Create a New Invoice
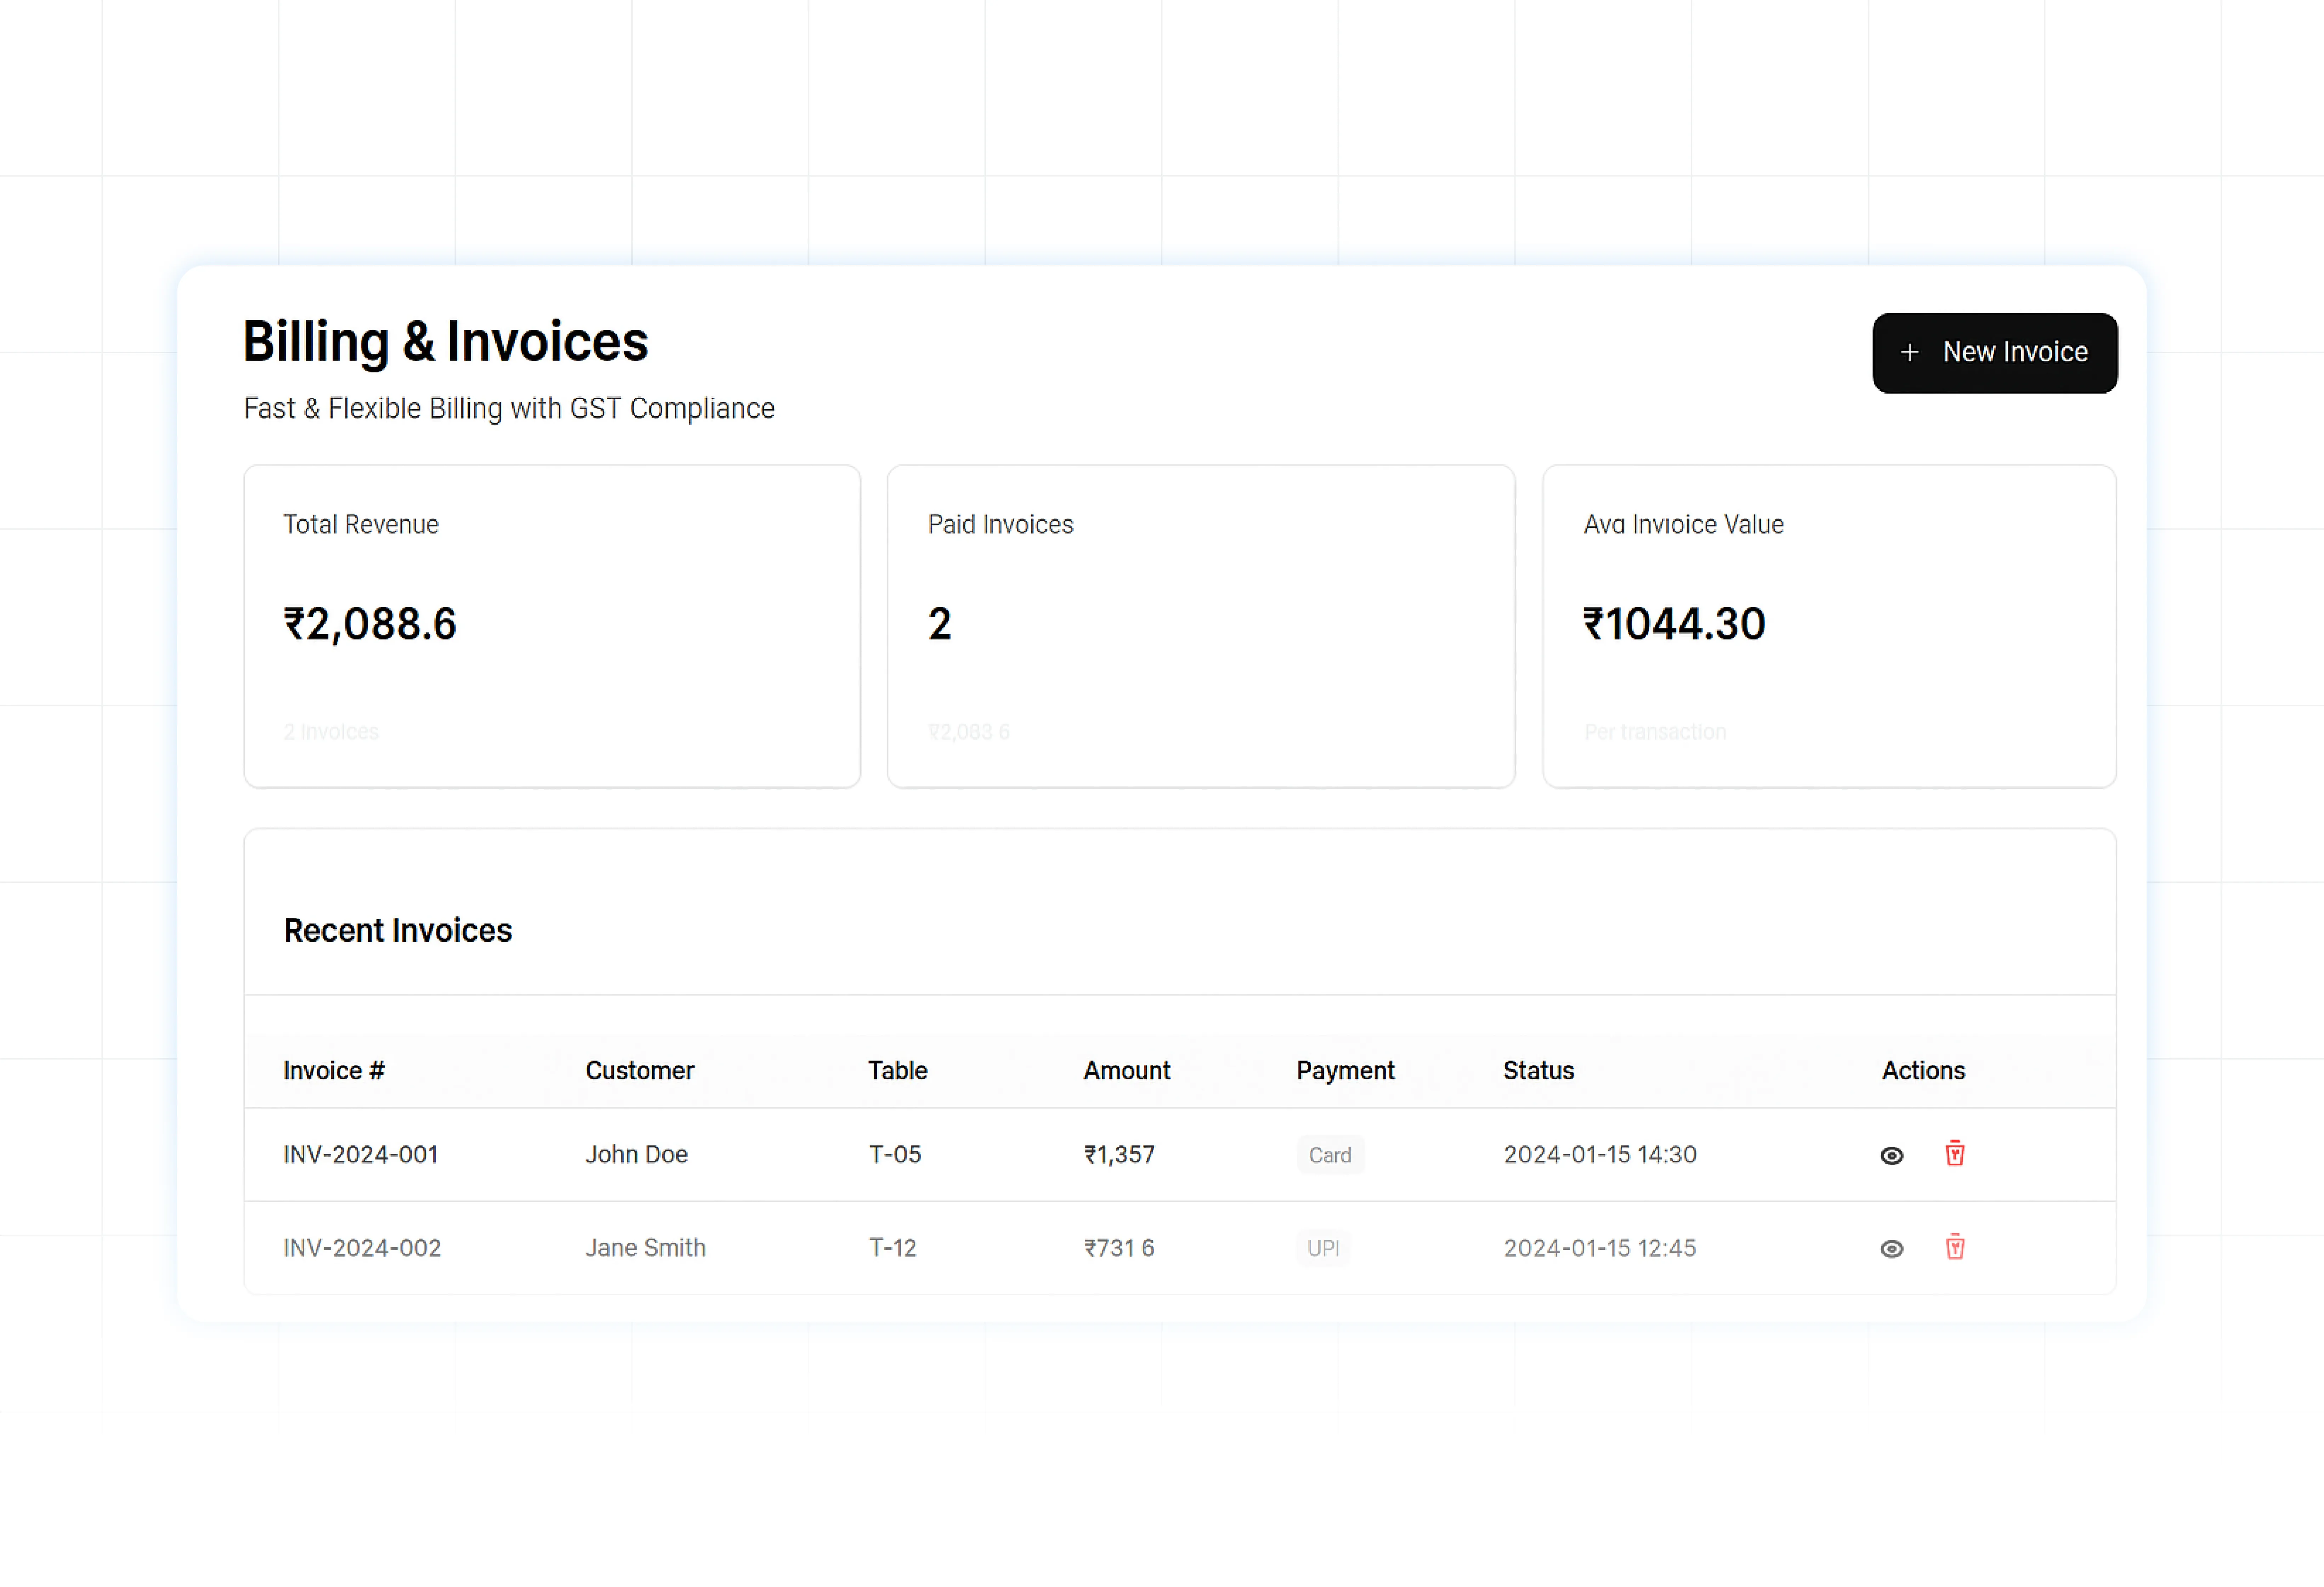The image size is (2324, 1587). pyautogui.click(x=1994, y=353)
